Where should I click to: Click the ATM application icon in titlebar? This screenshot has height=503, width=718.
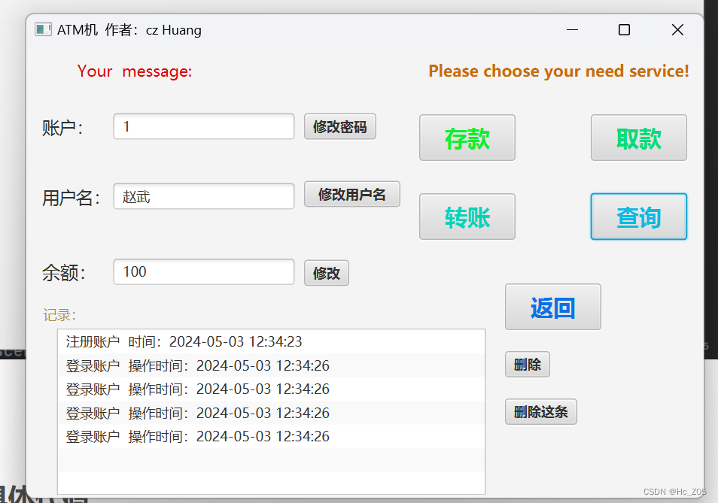coord(43,29)
